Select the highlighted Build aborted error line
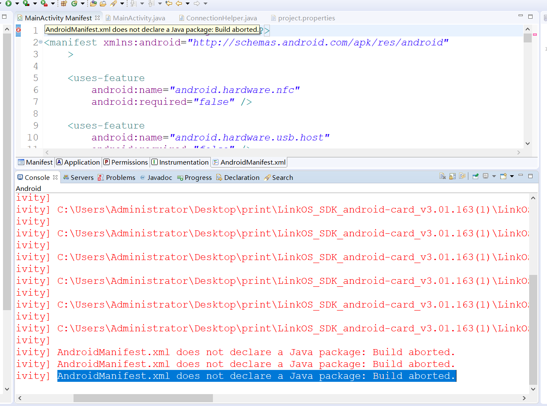547x406 pixels. tap(255, 376)
